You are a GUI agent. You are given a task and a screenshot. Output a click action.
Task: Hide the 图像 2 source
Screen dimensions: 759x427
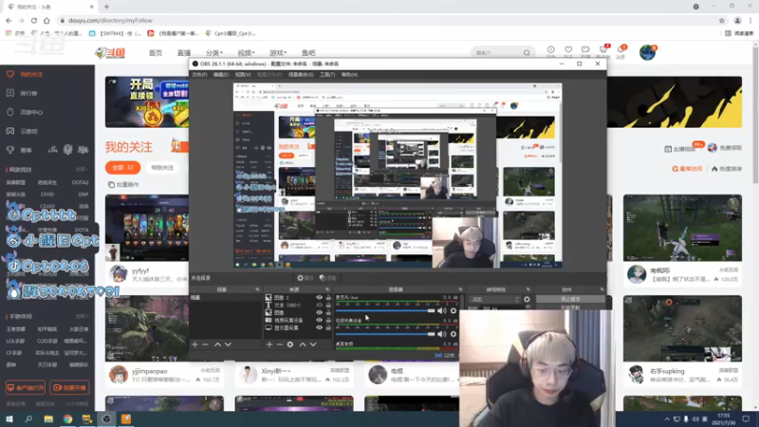pos(319,298)
